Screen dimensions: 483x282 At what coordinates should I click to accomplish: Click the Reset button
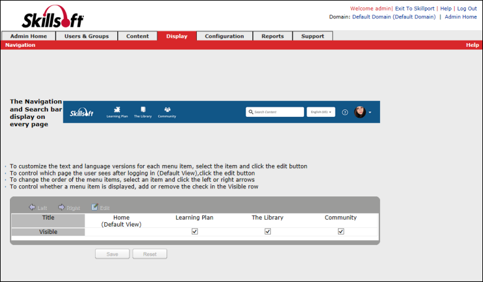[x=150, y=254]
